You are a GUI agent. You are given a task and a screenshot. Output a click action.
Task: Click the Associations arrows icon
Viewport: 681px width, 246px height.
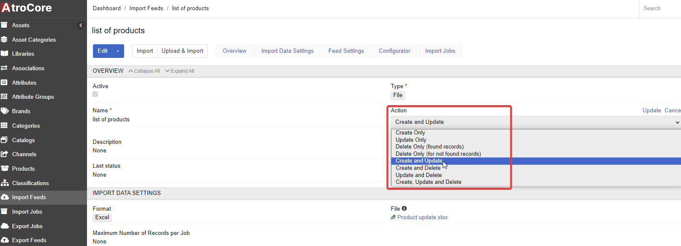click(4, 68)
